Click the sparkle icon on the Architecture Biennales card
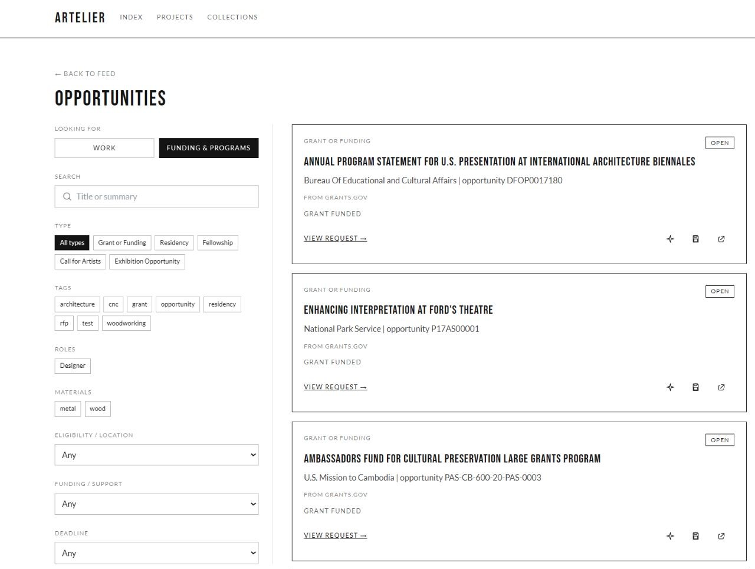The image size is (755, 569). tap(670, 239)
